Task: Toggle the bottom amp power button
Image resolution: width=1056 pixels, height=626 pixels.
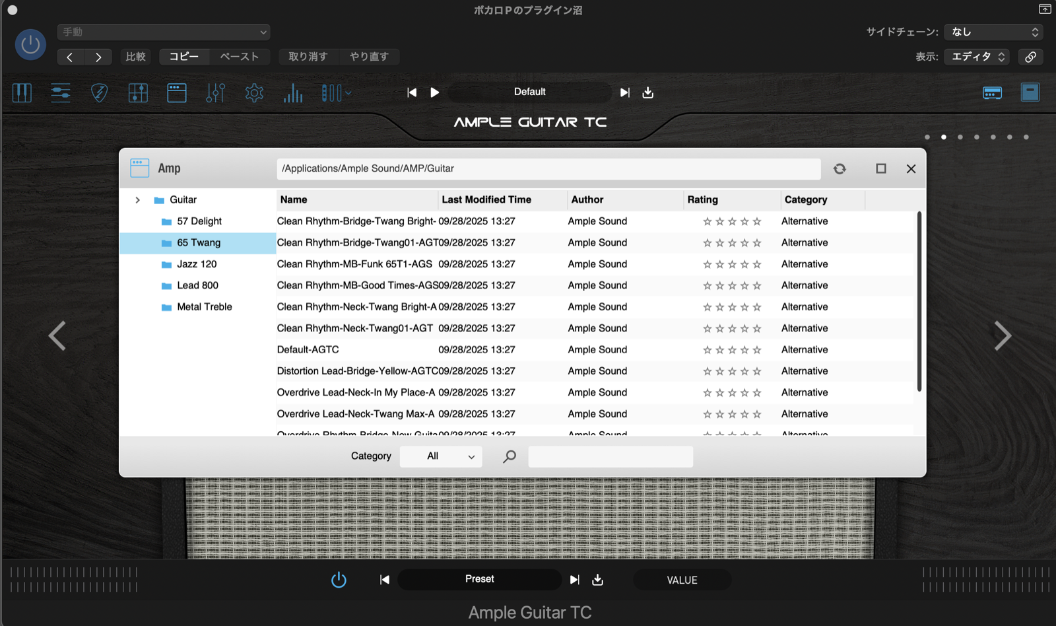Action: (x=339, y=580)
